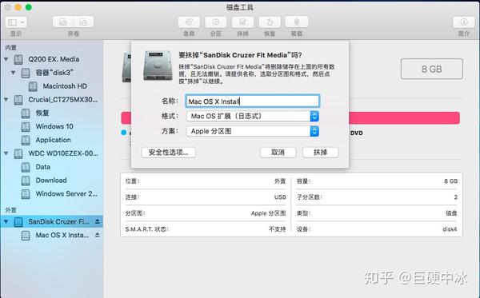Click the Apple 分区图 partition map value
Viewport: 480px width, 298px height.
(268, 213)
